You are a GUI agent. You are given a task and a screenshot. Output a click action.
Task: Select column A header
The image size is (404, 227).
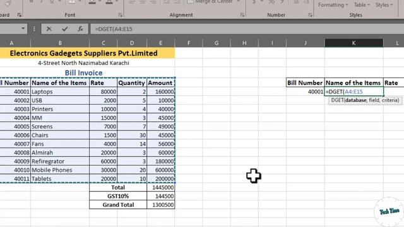tap(11, 43)
